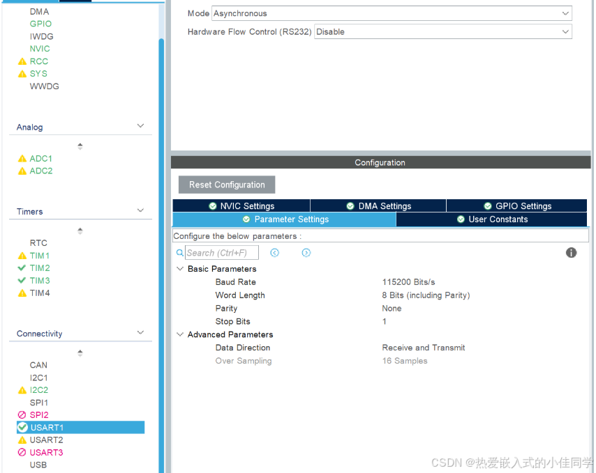Click SYS warning triangle icon
The image size is (596, 473).
point(22,74)
